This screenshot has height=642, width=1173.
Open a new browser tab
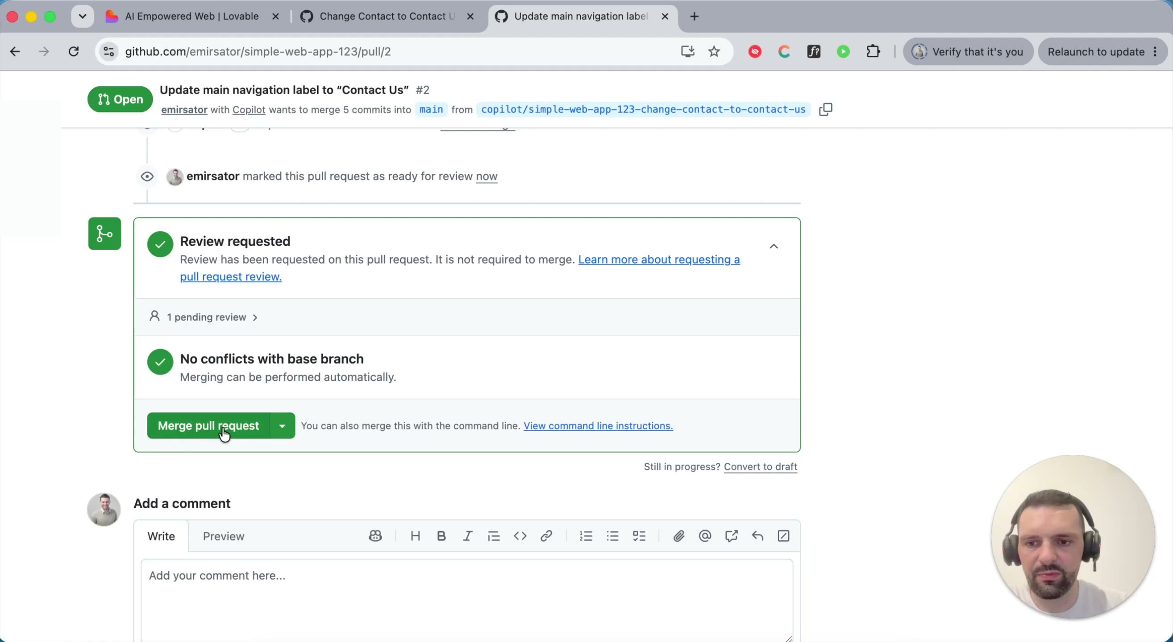pyautogui.click(x=695, y=16)
